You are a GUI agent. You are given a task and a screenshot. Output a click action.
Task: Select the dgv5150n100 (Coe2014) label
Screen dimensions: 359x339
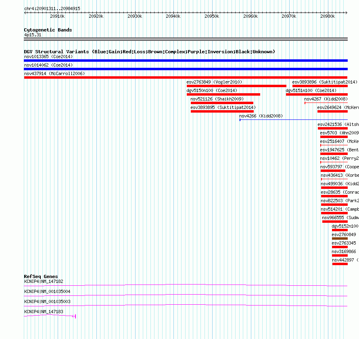point(212,90)
